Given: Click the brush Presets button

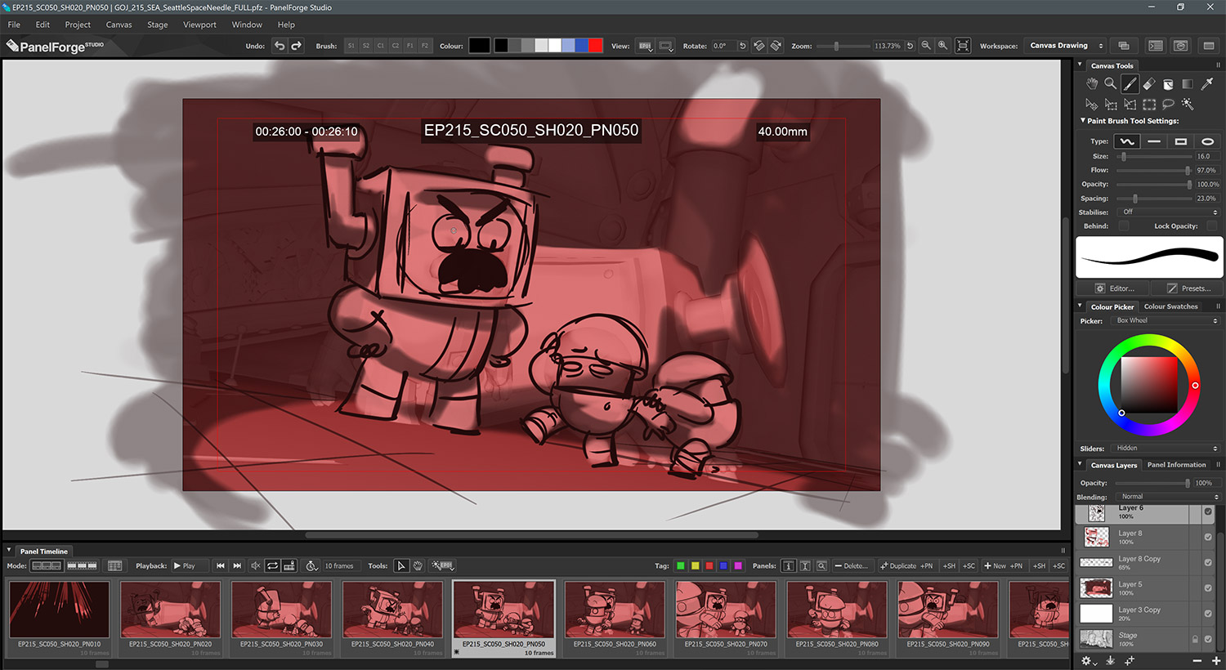Looking at the screenshot, I should (1188, 288).
